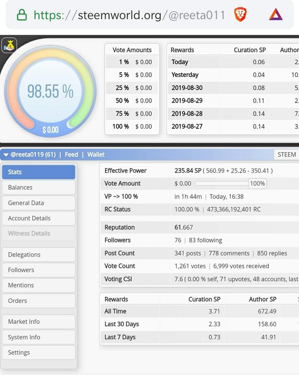The image size is (299, 375).
Task: Click the Reputation value 61.667
Action: [184, 227]
